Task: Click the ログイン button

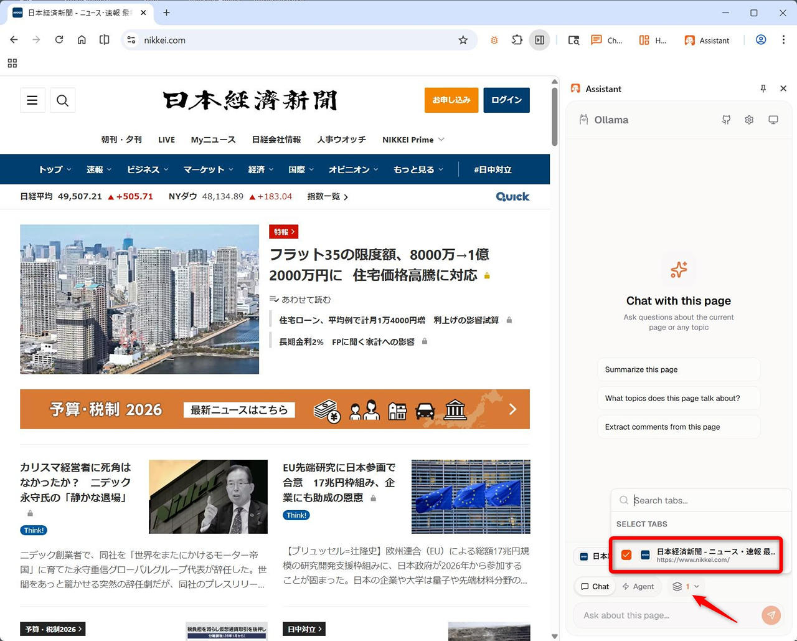Action: (x=506, y=100)
